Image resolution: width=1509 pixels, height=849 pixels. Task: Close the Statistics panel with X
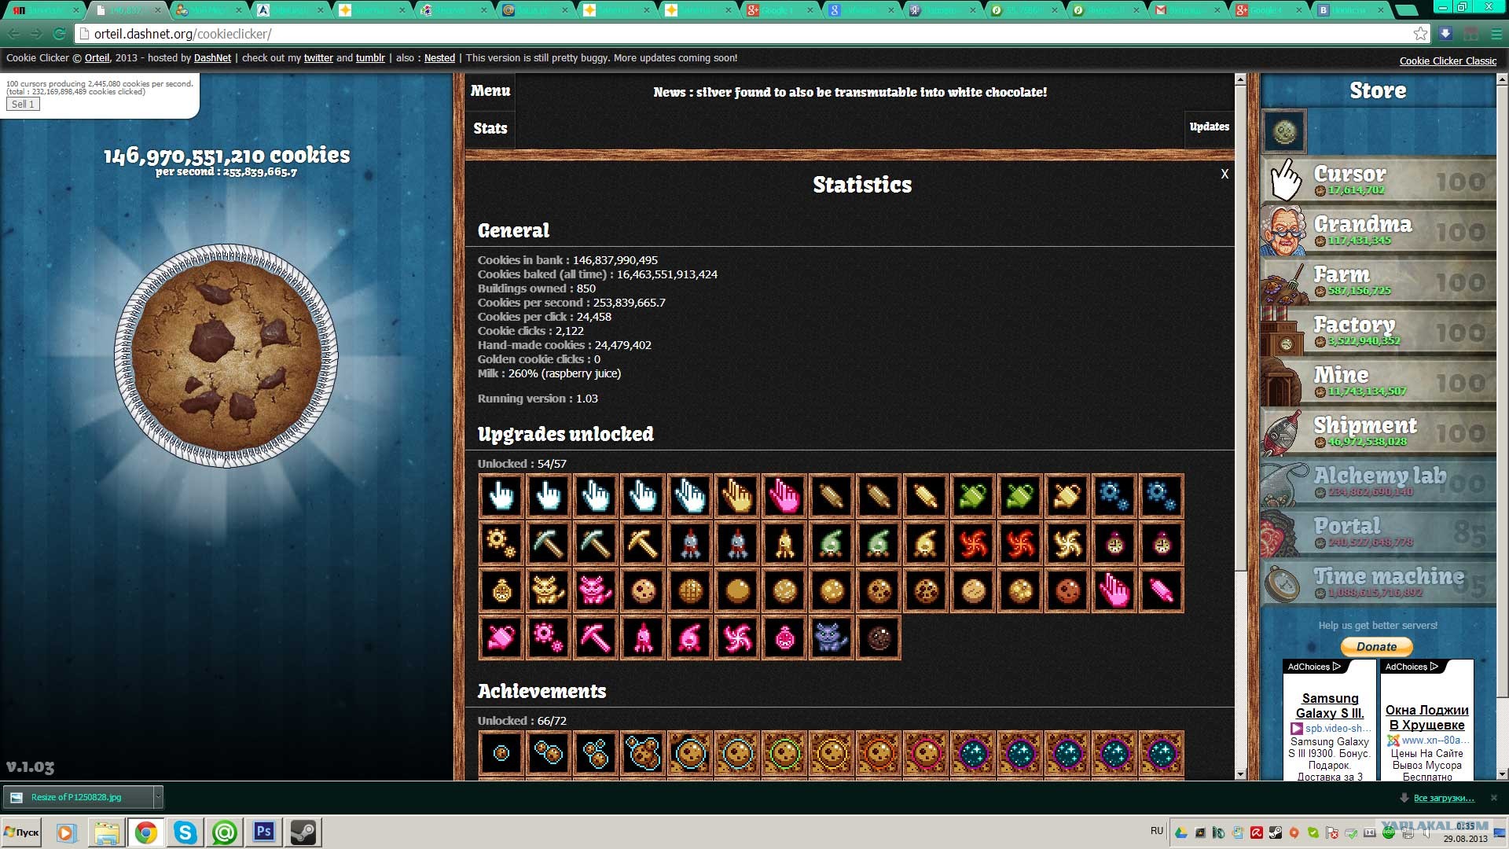click(1224, 174)
